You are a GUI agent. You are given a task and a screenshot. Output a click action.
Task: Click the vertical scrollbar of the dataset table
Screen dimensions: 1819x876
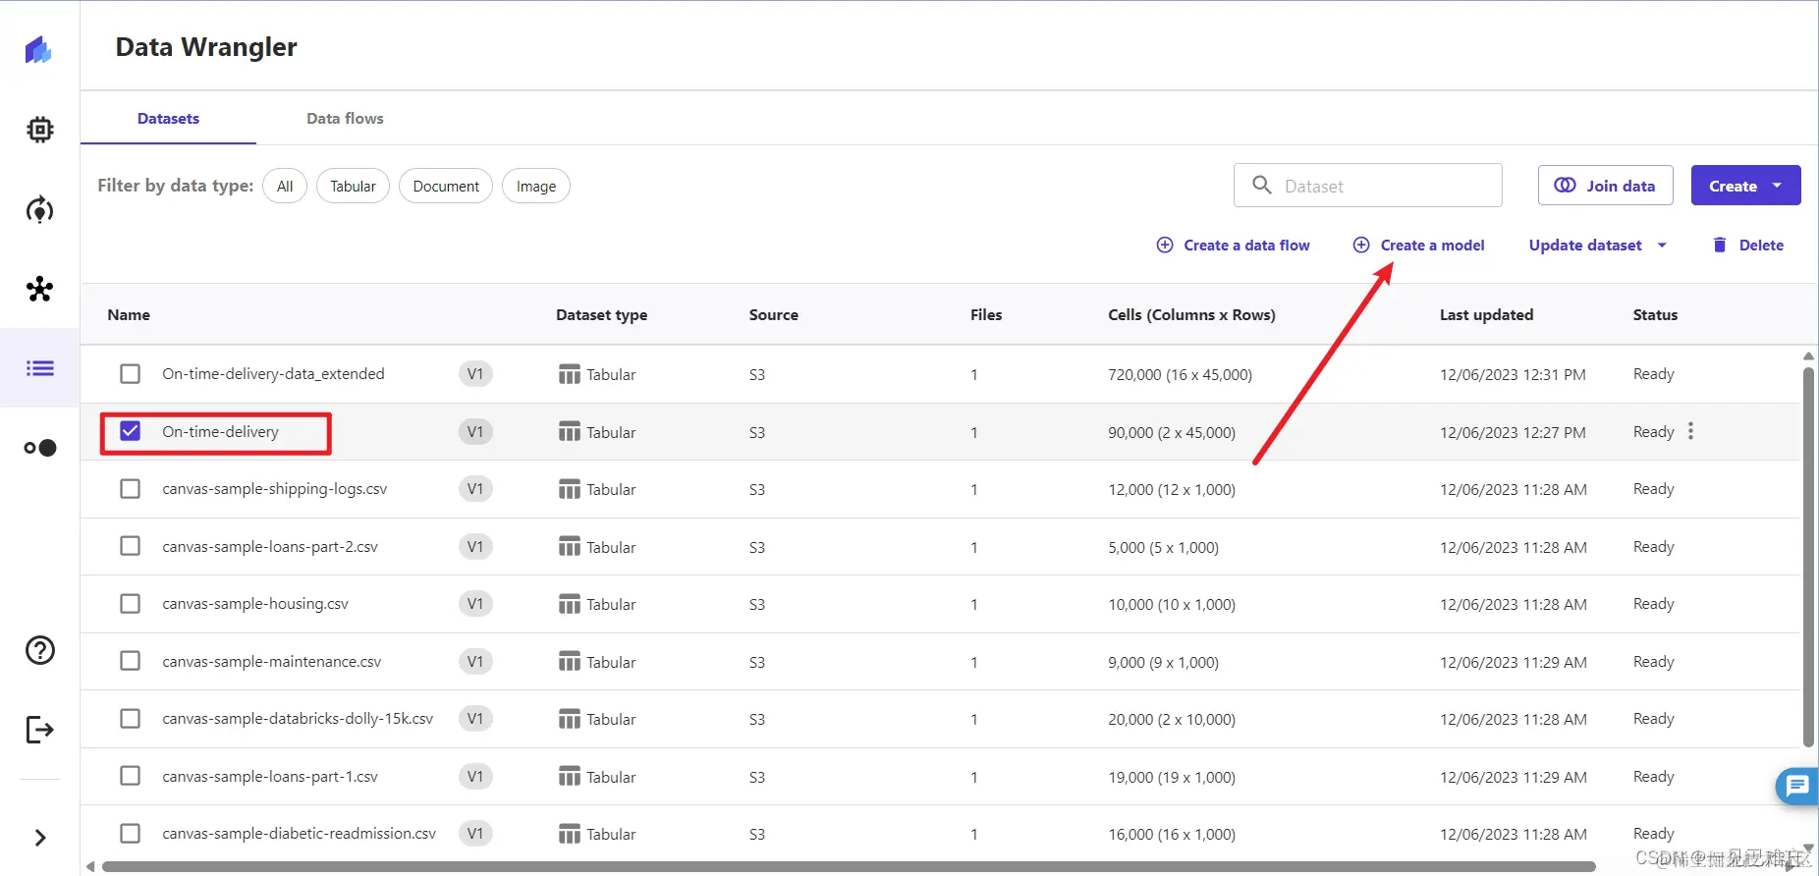point(1808,558)
